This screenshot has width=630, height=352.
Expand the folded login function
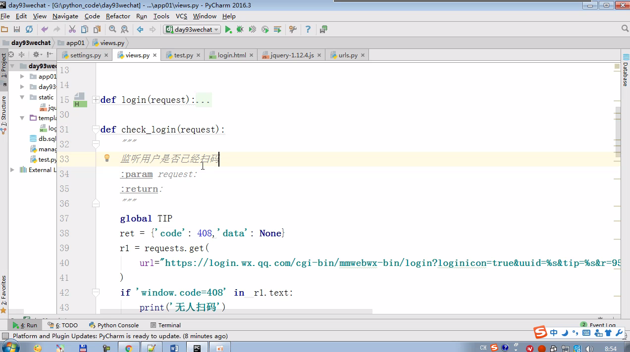pos(96,100)
